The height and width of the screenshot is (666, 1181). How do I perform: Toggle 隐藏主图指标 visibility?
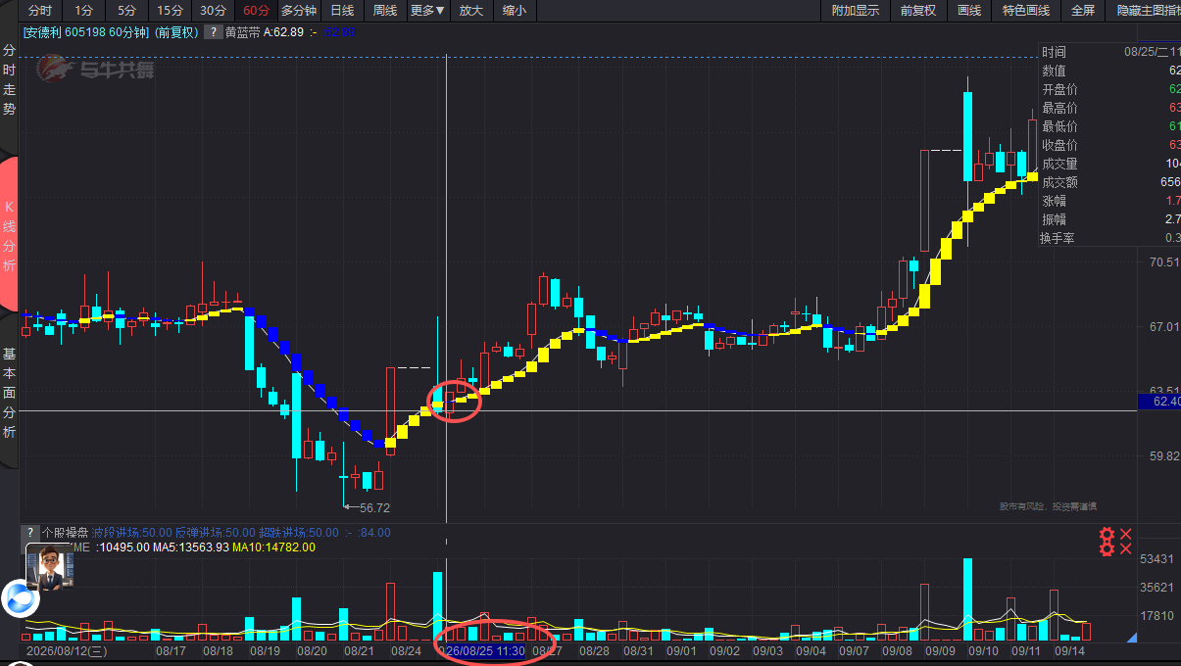1148,11
